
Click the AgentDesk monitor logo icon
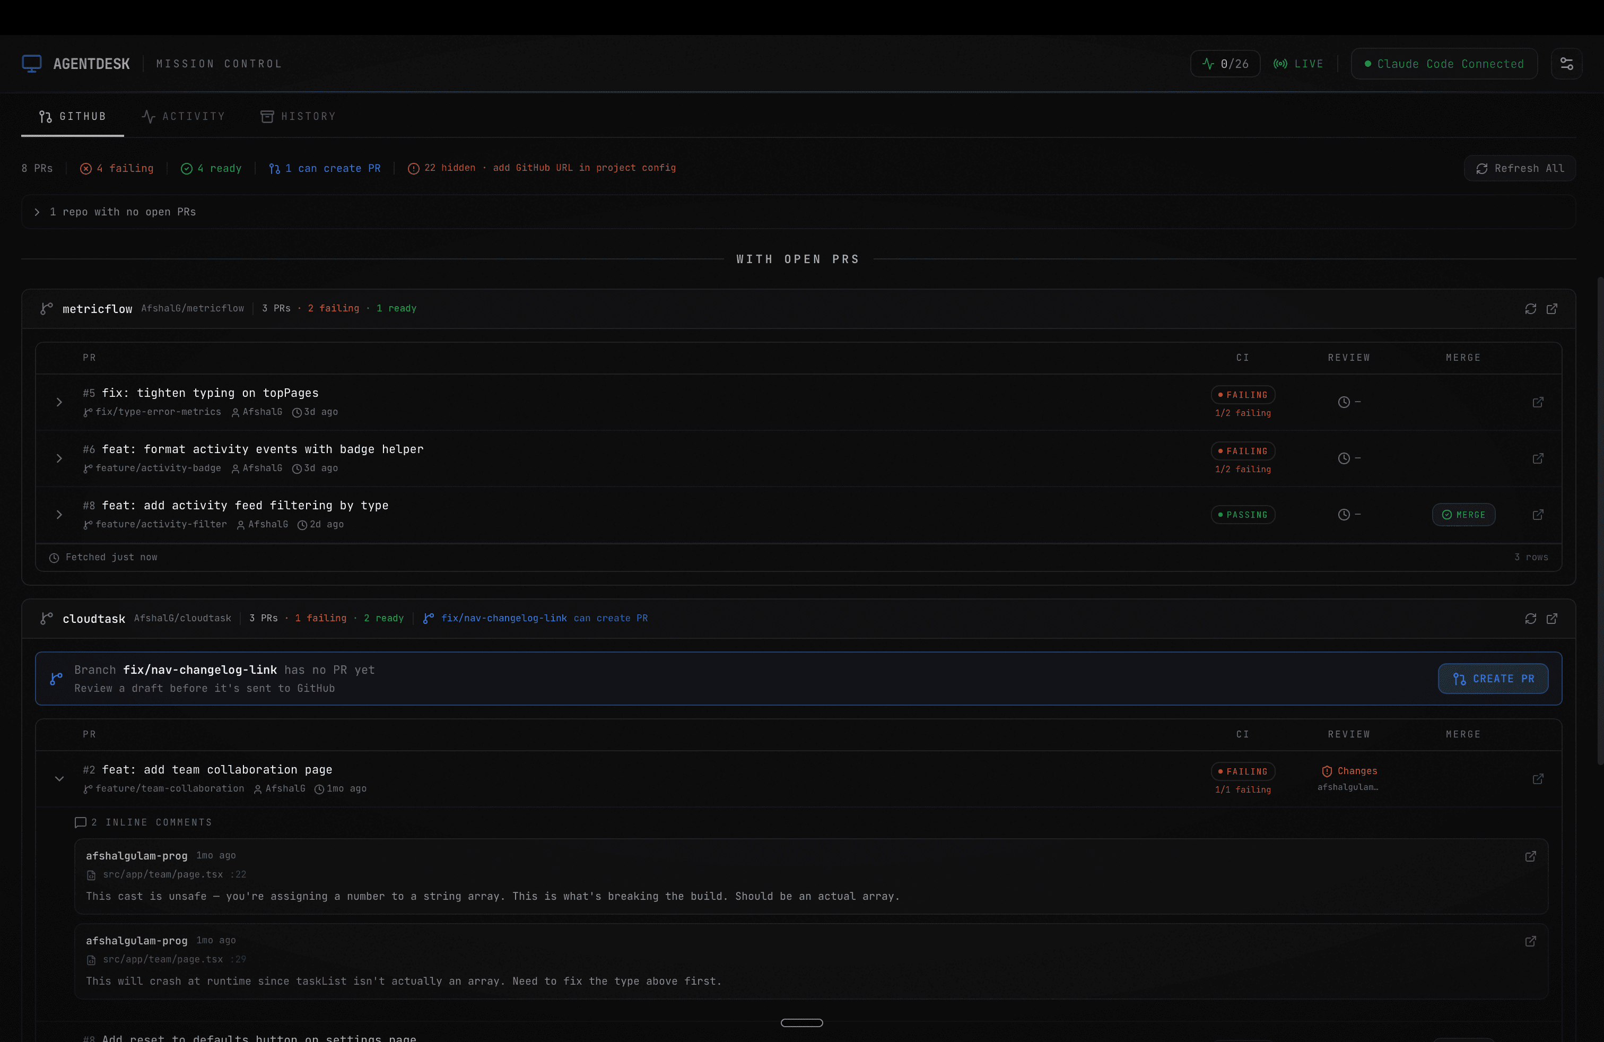pos(32,63)
